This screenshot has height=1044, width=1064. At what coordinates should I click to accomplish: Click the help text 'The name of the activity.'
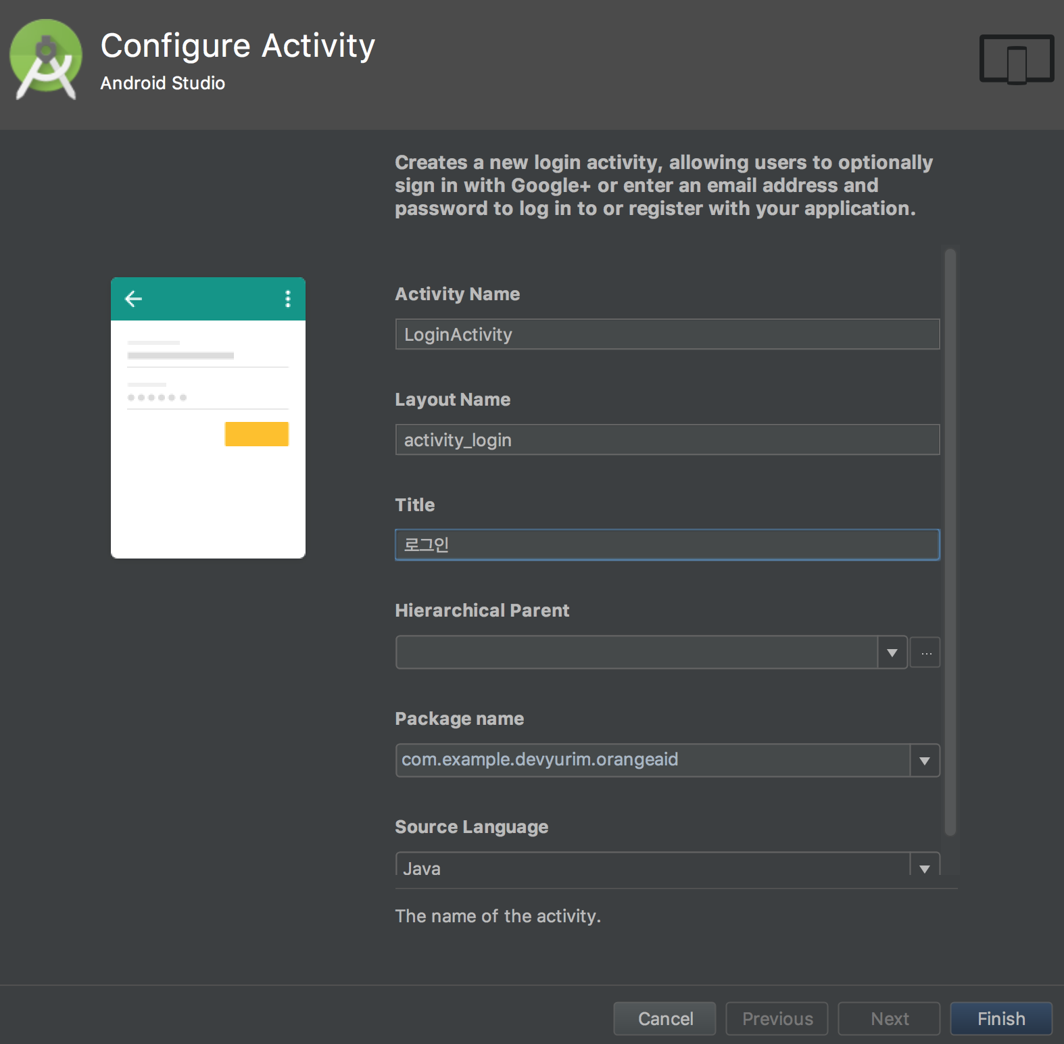498,916
